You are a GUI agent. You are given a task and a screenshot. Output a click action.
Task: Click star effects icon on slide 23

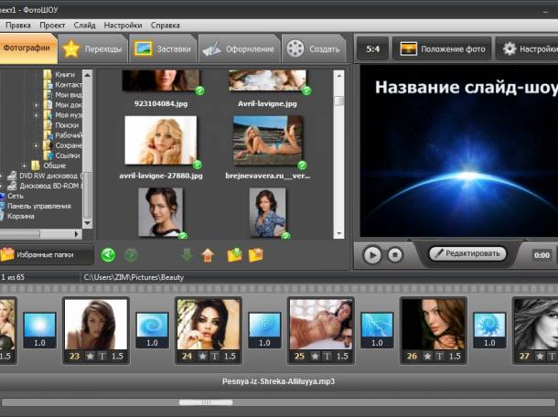(x=90, y=356)
